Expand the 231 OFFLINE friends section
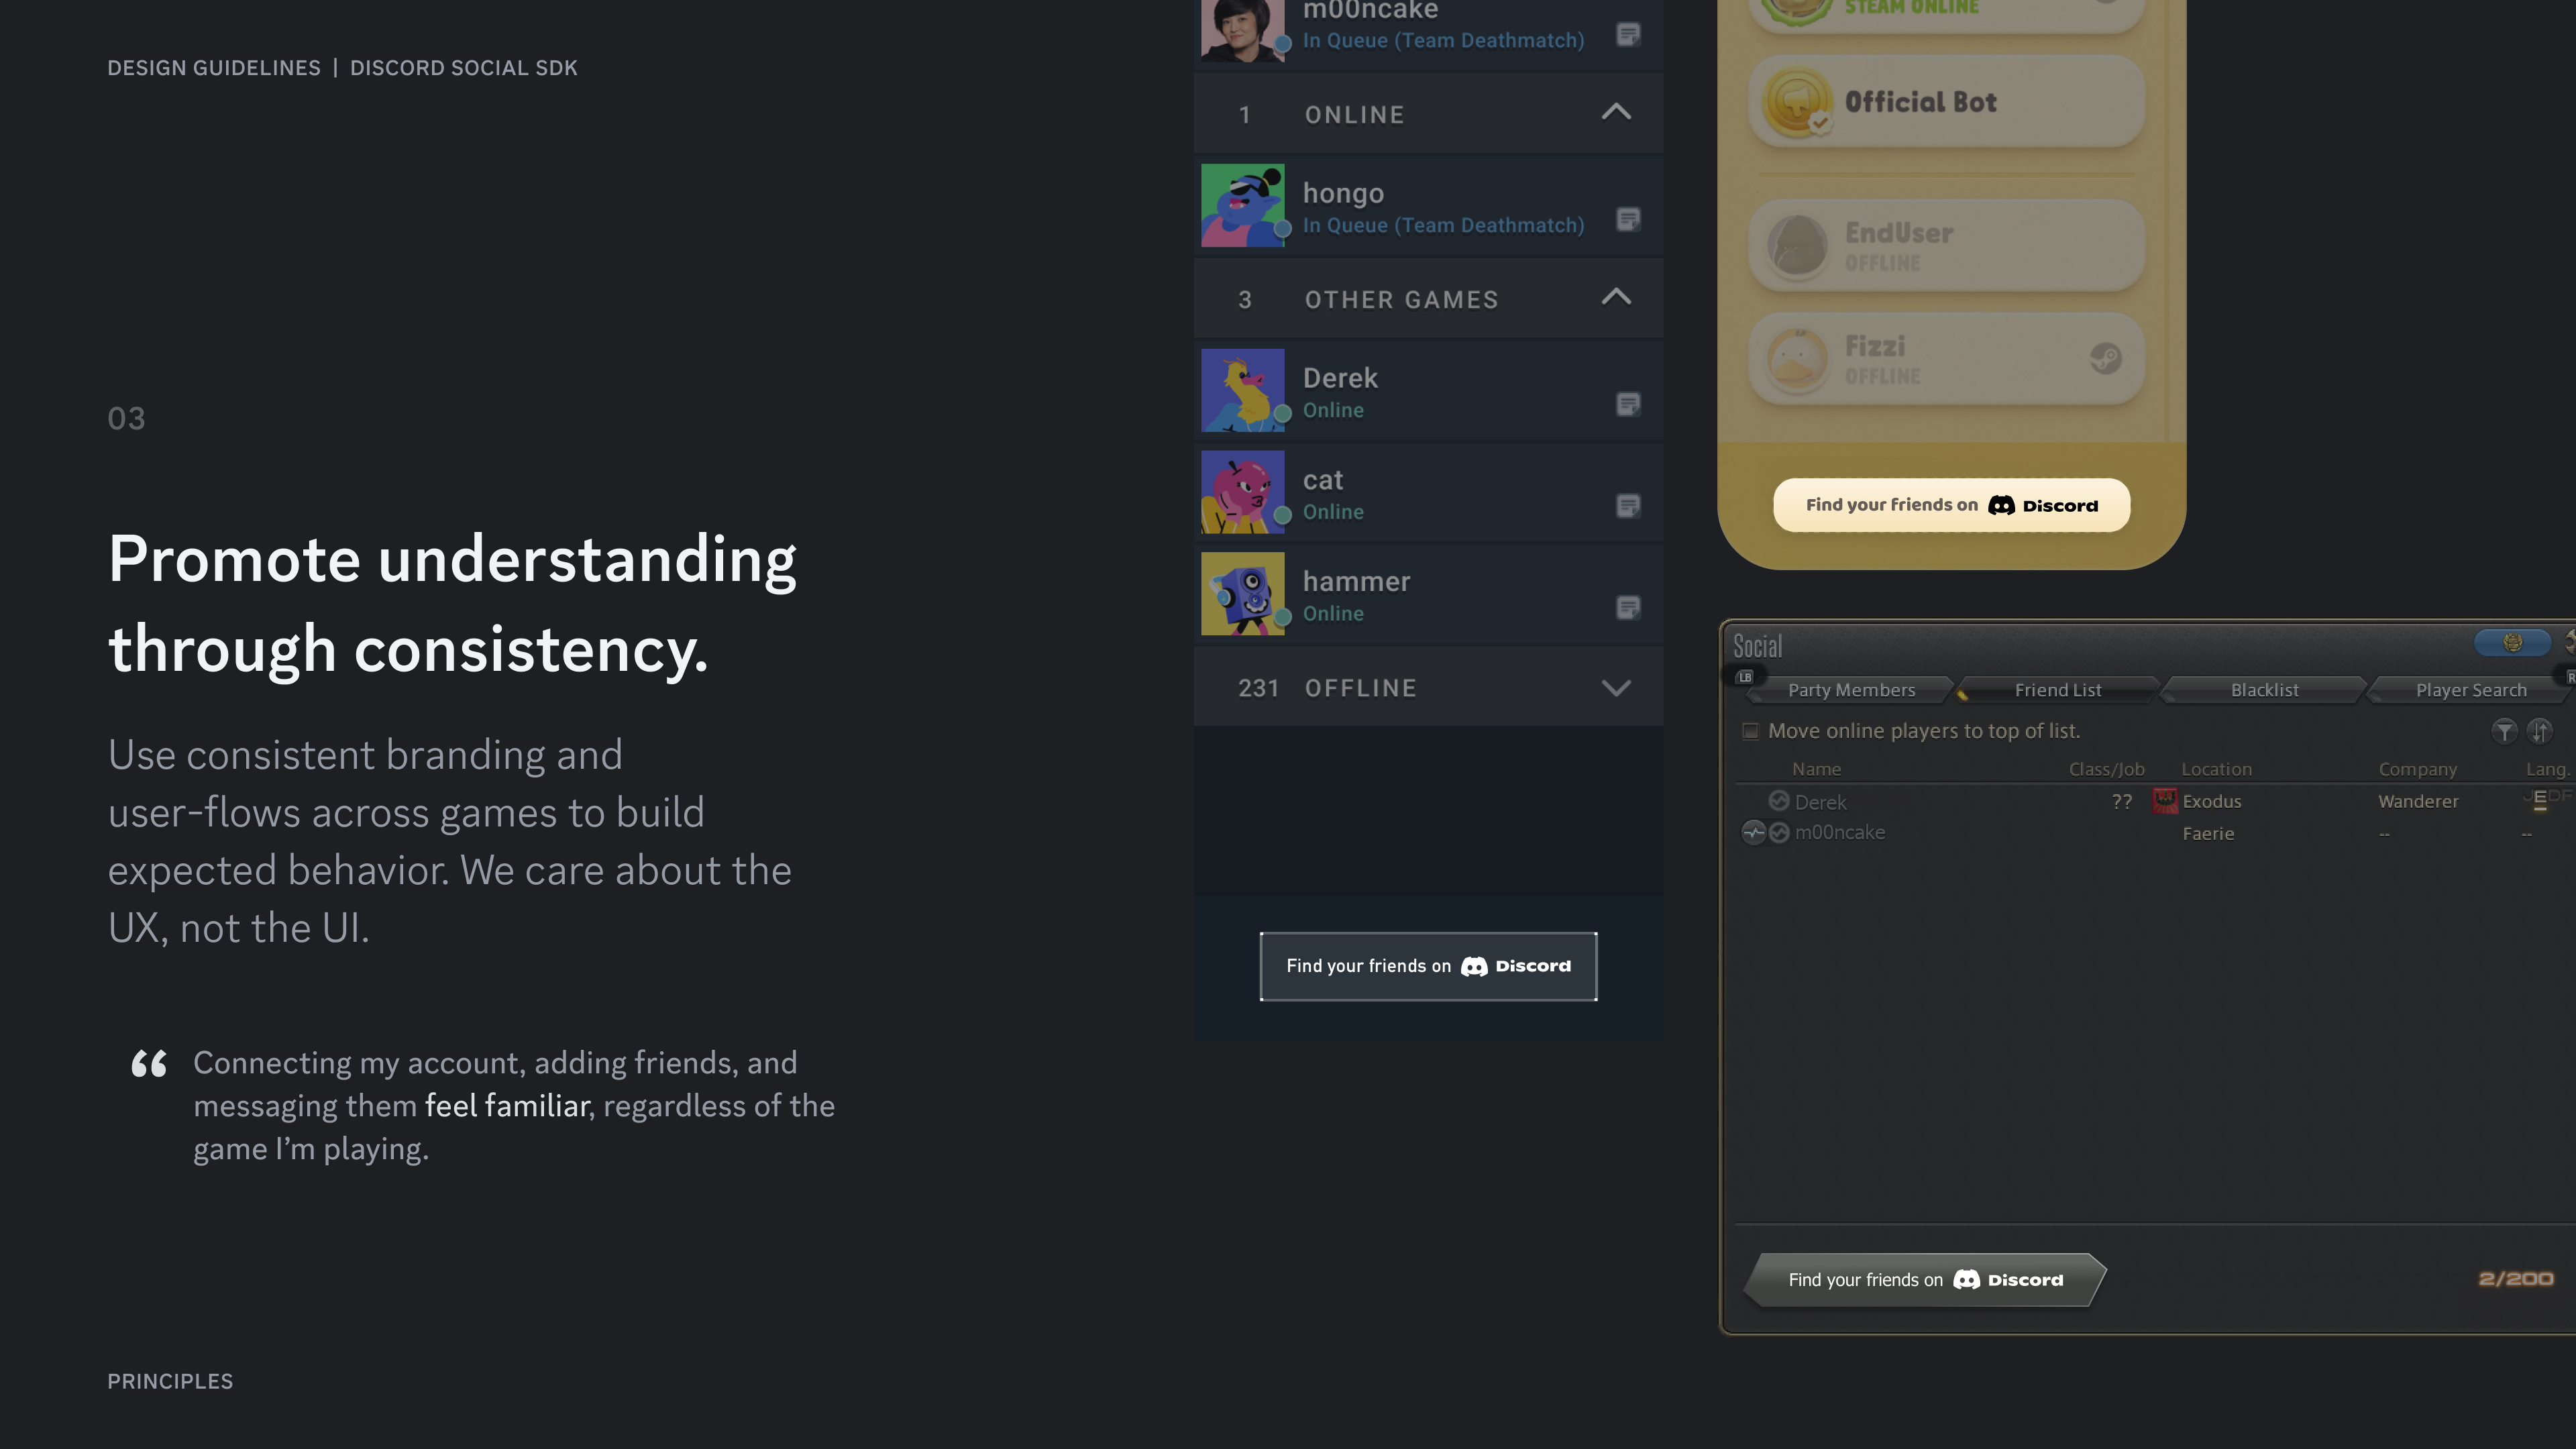 pos(1616,687)
